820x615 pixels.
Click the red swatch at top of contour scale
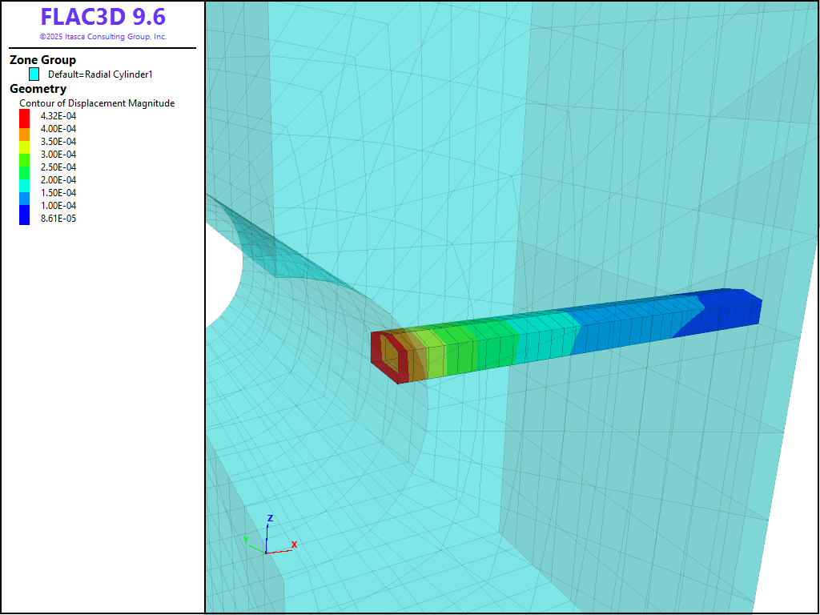point(24,116)
